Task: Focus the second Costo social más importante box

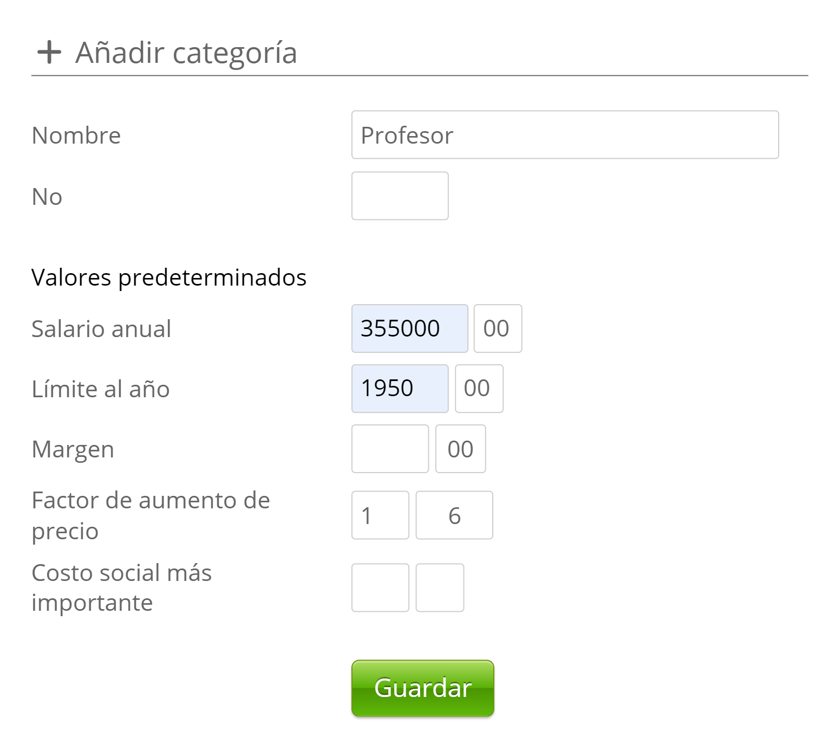Action: (x=440, y=587)
